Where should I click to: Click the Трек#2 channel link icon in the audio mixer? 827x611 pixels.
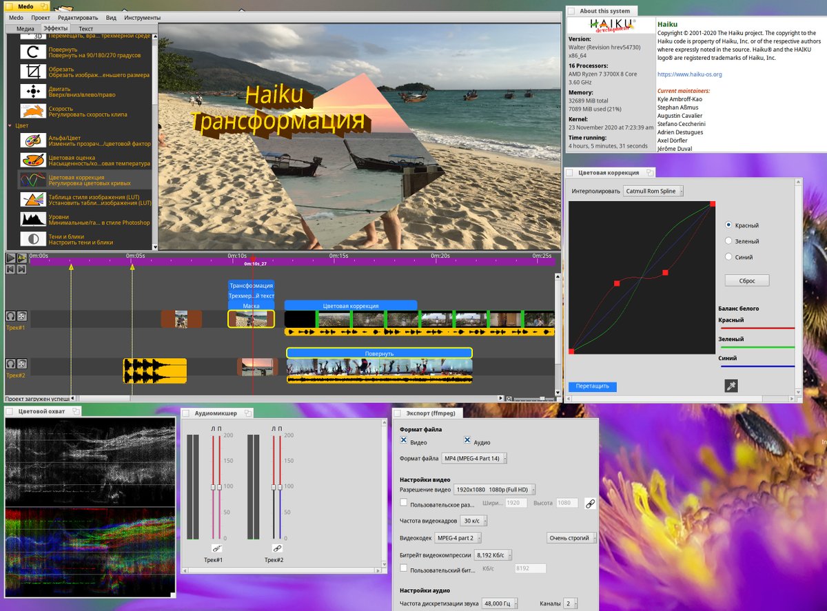(277, 548)
